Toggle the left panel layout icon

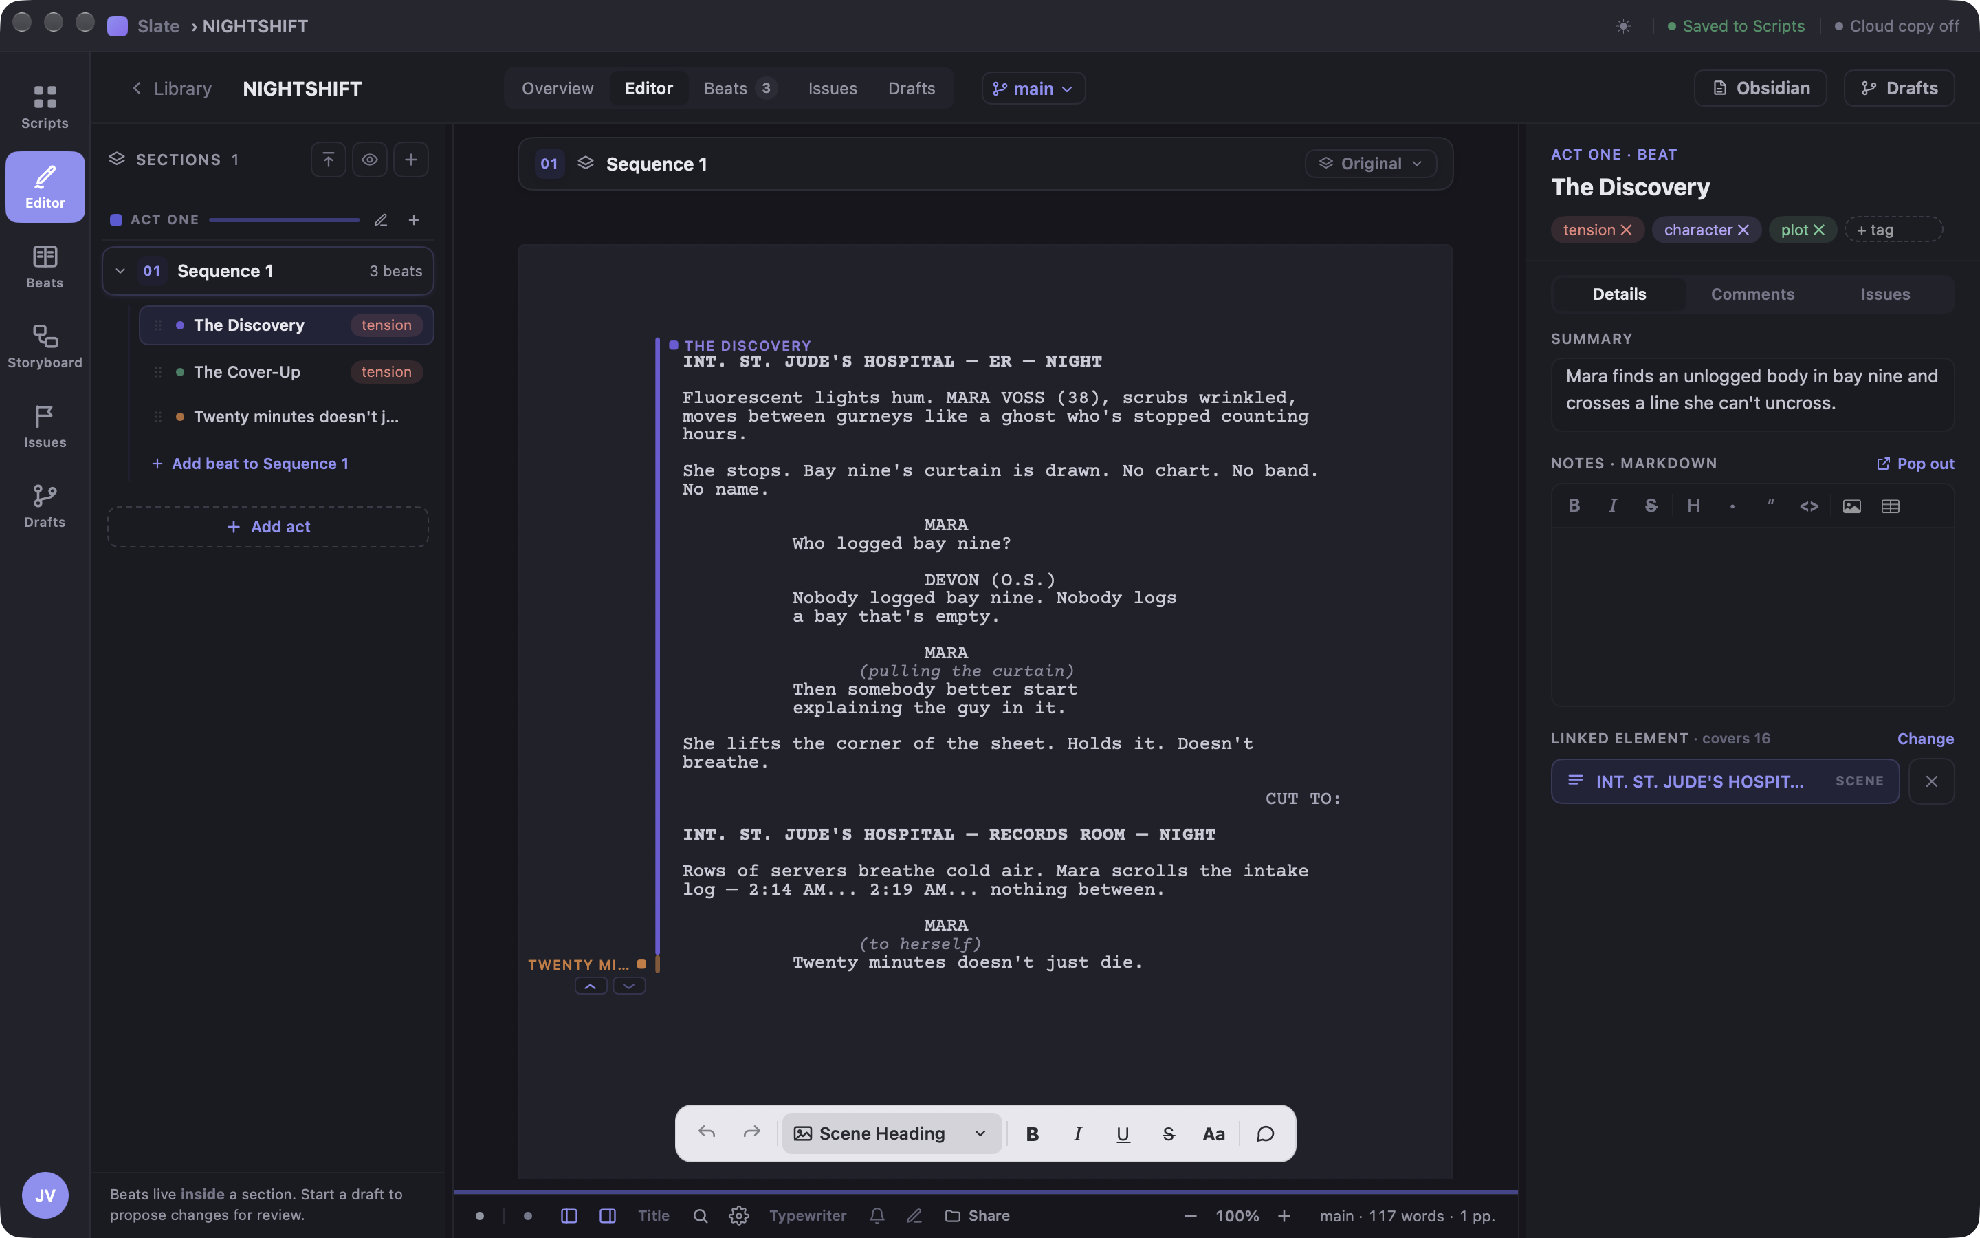click(x=569, y=1216)
